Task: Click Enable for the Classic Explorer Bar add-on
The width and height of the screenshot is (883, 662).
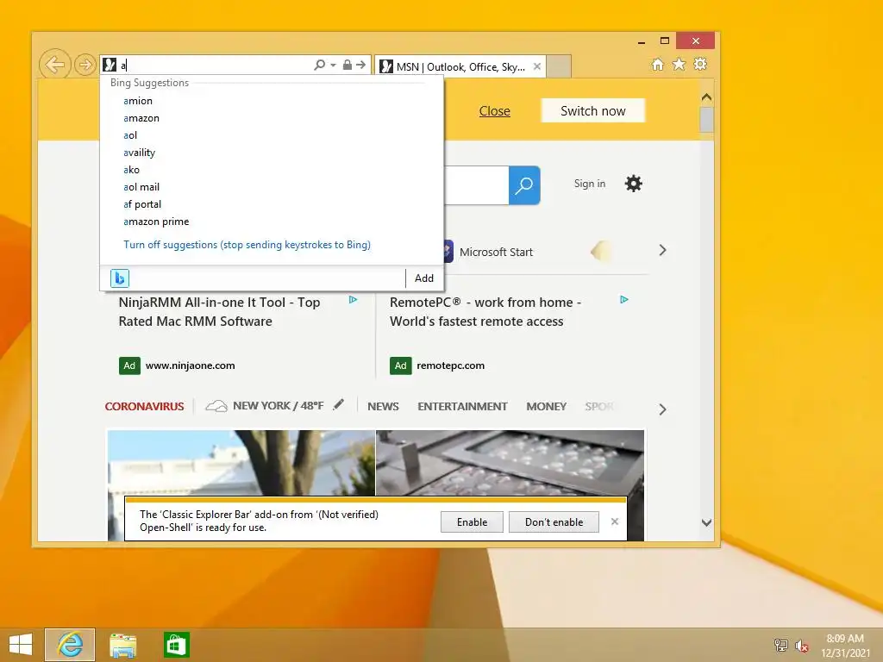Action: (472, 522)
